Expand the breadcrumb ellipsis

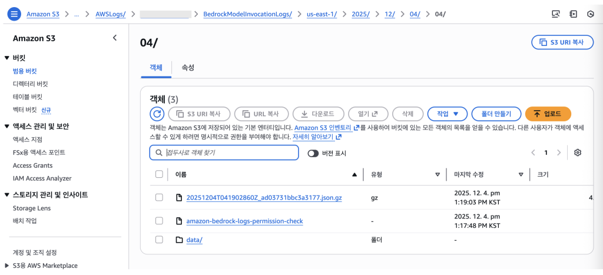76,14
